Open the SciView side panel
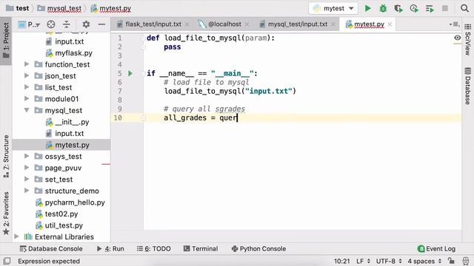 click(x=467, y=40)
